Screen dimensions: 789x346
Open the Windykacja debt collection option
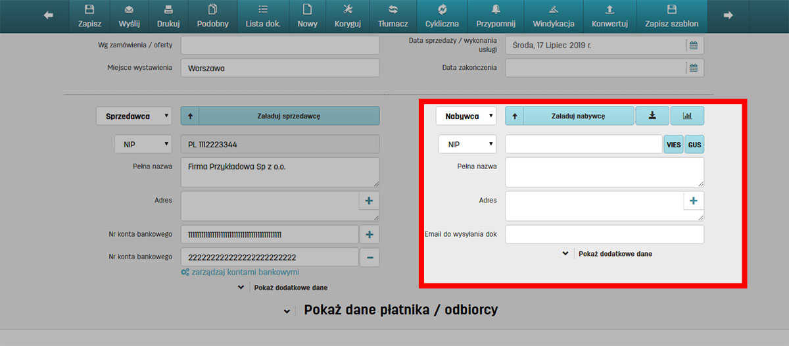pos(554,16)
